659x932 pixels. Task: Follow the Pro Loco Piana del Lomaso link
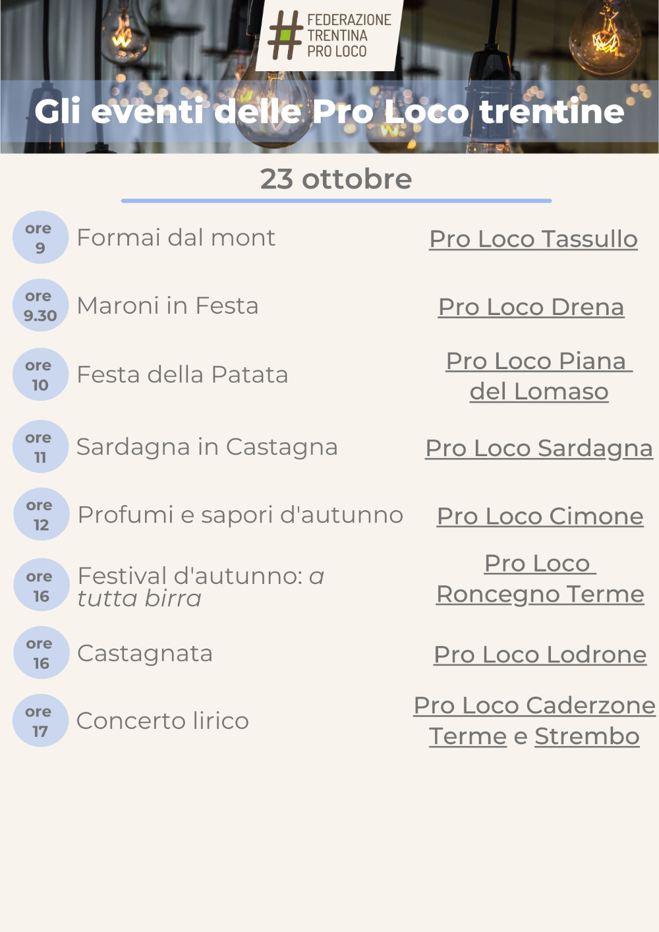pyautogui.click(x=539, y=376)
